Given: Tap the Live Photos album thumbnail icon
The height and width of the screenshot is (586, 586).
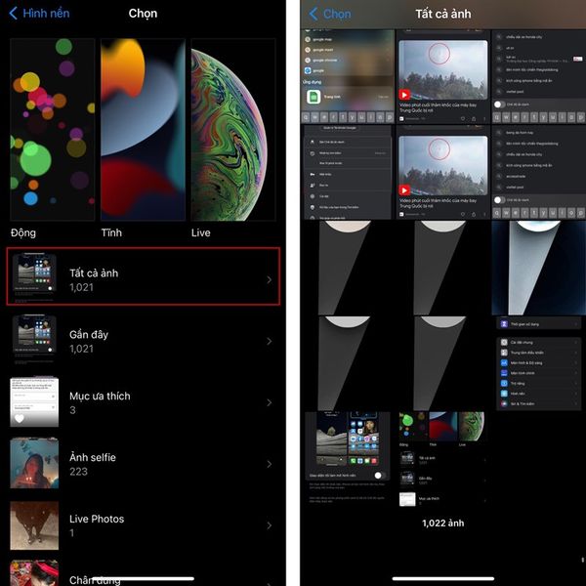Looking at the screenshot, I should [34, 525].
